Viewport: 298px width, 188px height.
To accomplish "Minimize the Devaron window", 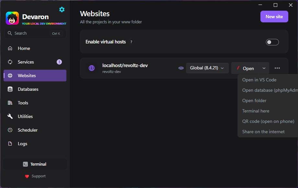I will [260, 5].
